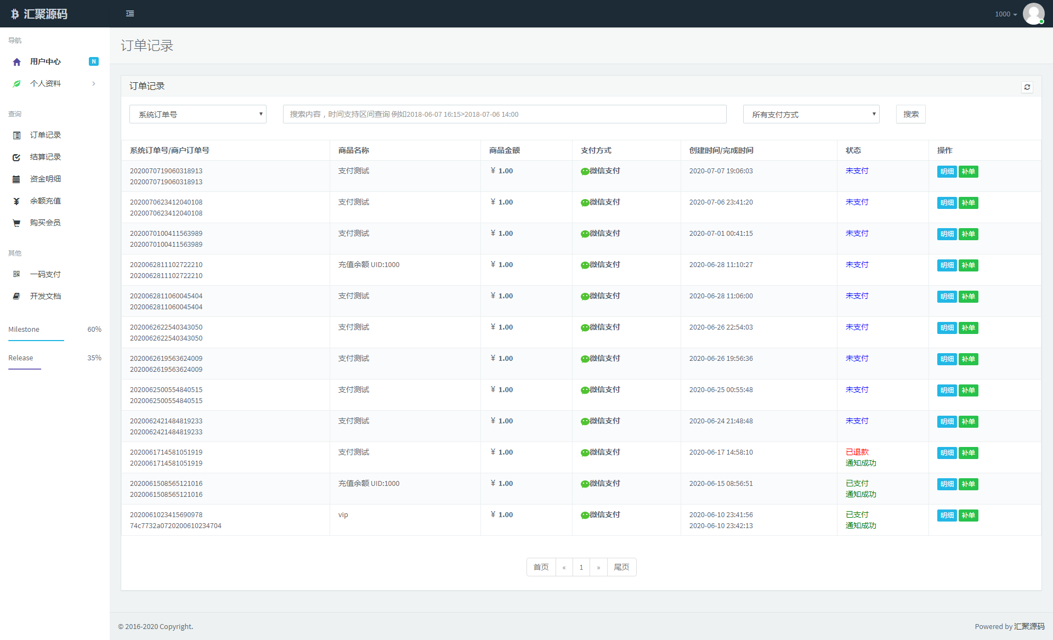Screen dimensions: 1053x640
Task: Click the cart icon for 购买会员
Action: click(x=16, y=223)
